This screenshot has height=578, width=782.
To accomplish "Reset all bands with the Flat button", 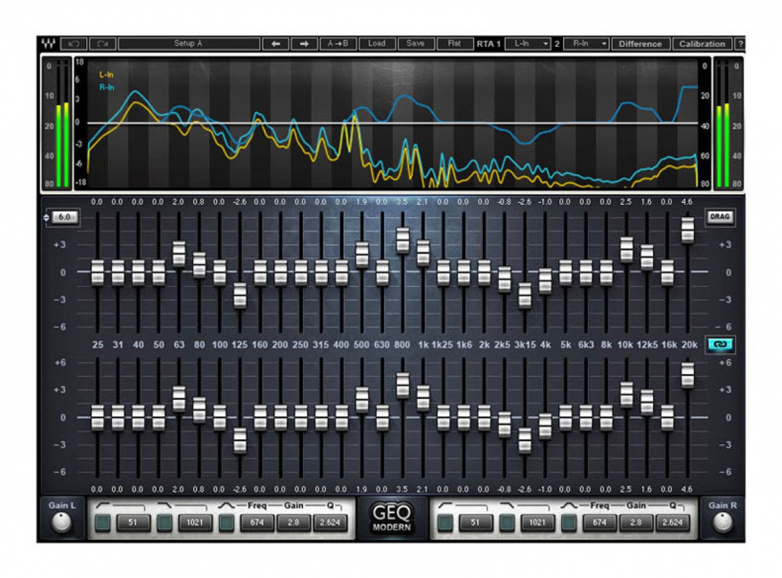I will [454, 44].
